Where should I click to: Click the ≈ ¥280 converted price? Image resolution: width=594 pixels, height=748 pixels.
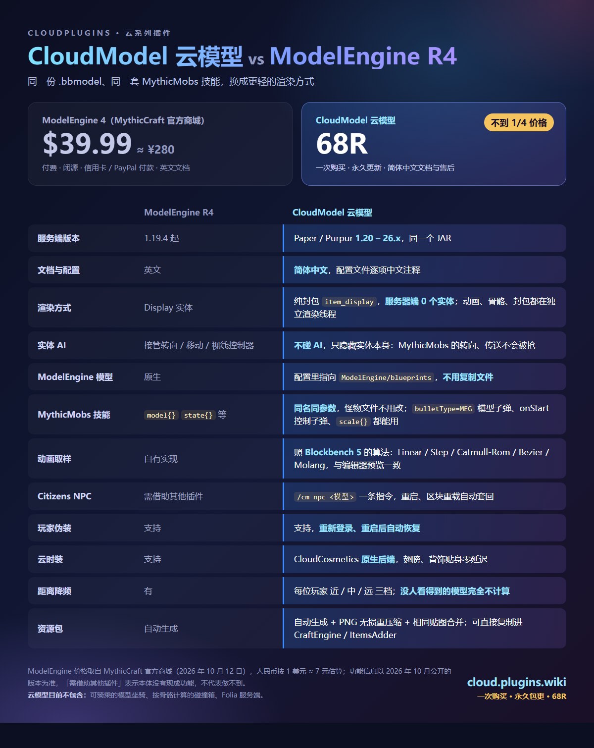pos(155,150)
